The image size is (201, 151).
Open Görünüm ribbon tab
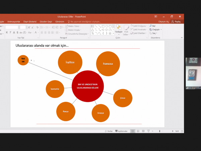tap(60, 21)
